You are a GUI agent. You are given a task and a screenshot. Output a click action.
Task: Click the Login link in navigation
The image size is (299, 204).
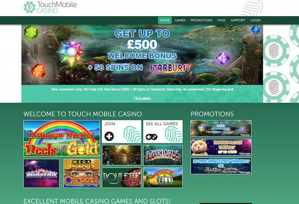pyautogui.click(x=255, y=20)
